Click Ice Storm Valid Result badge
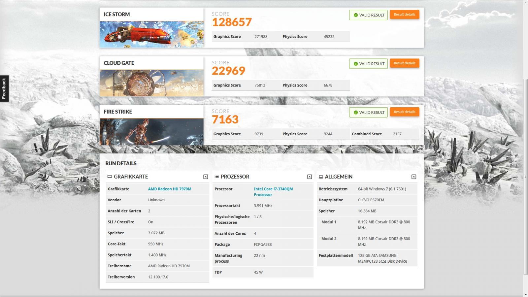The height and width of the screenshot is (297, 528). coord(368,15)
